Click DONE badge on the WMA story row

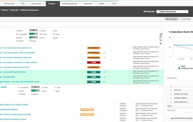[x=94, y=77]
